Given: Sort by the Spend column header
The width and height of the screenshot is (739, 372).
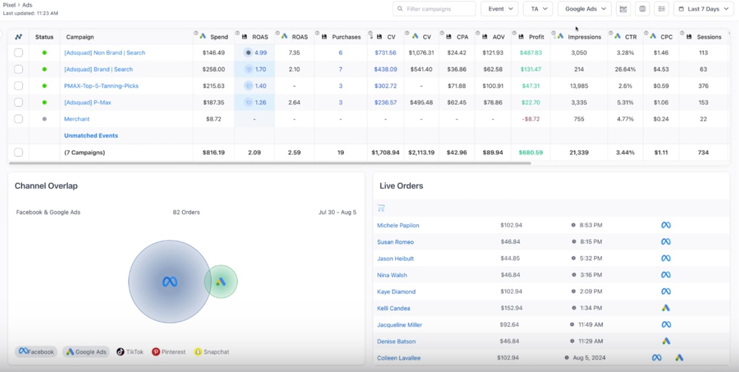Looking at the screenshot, I should tap(219, 37).
